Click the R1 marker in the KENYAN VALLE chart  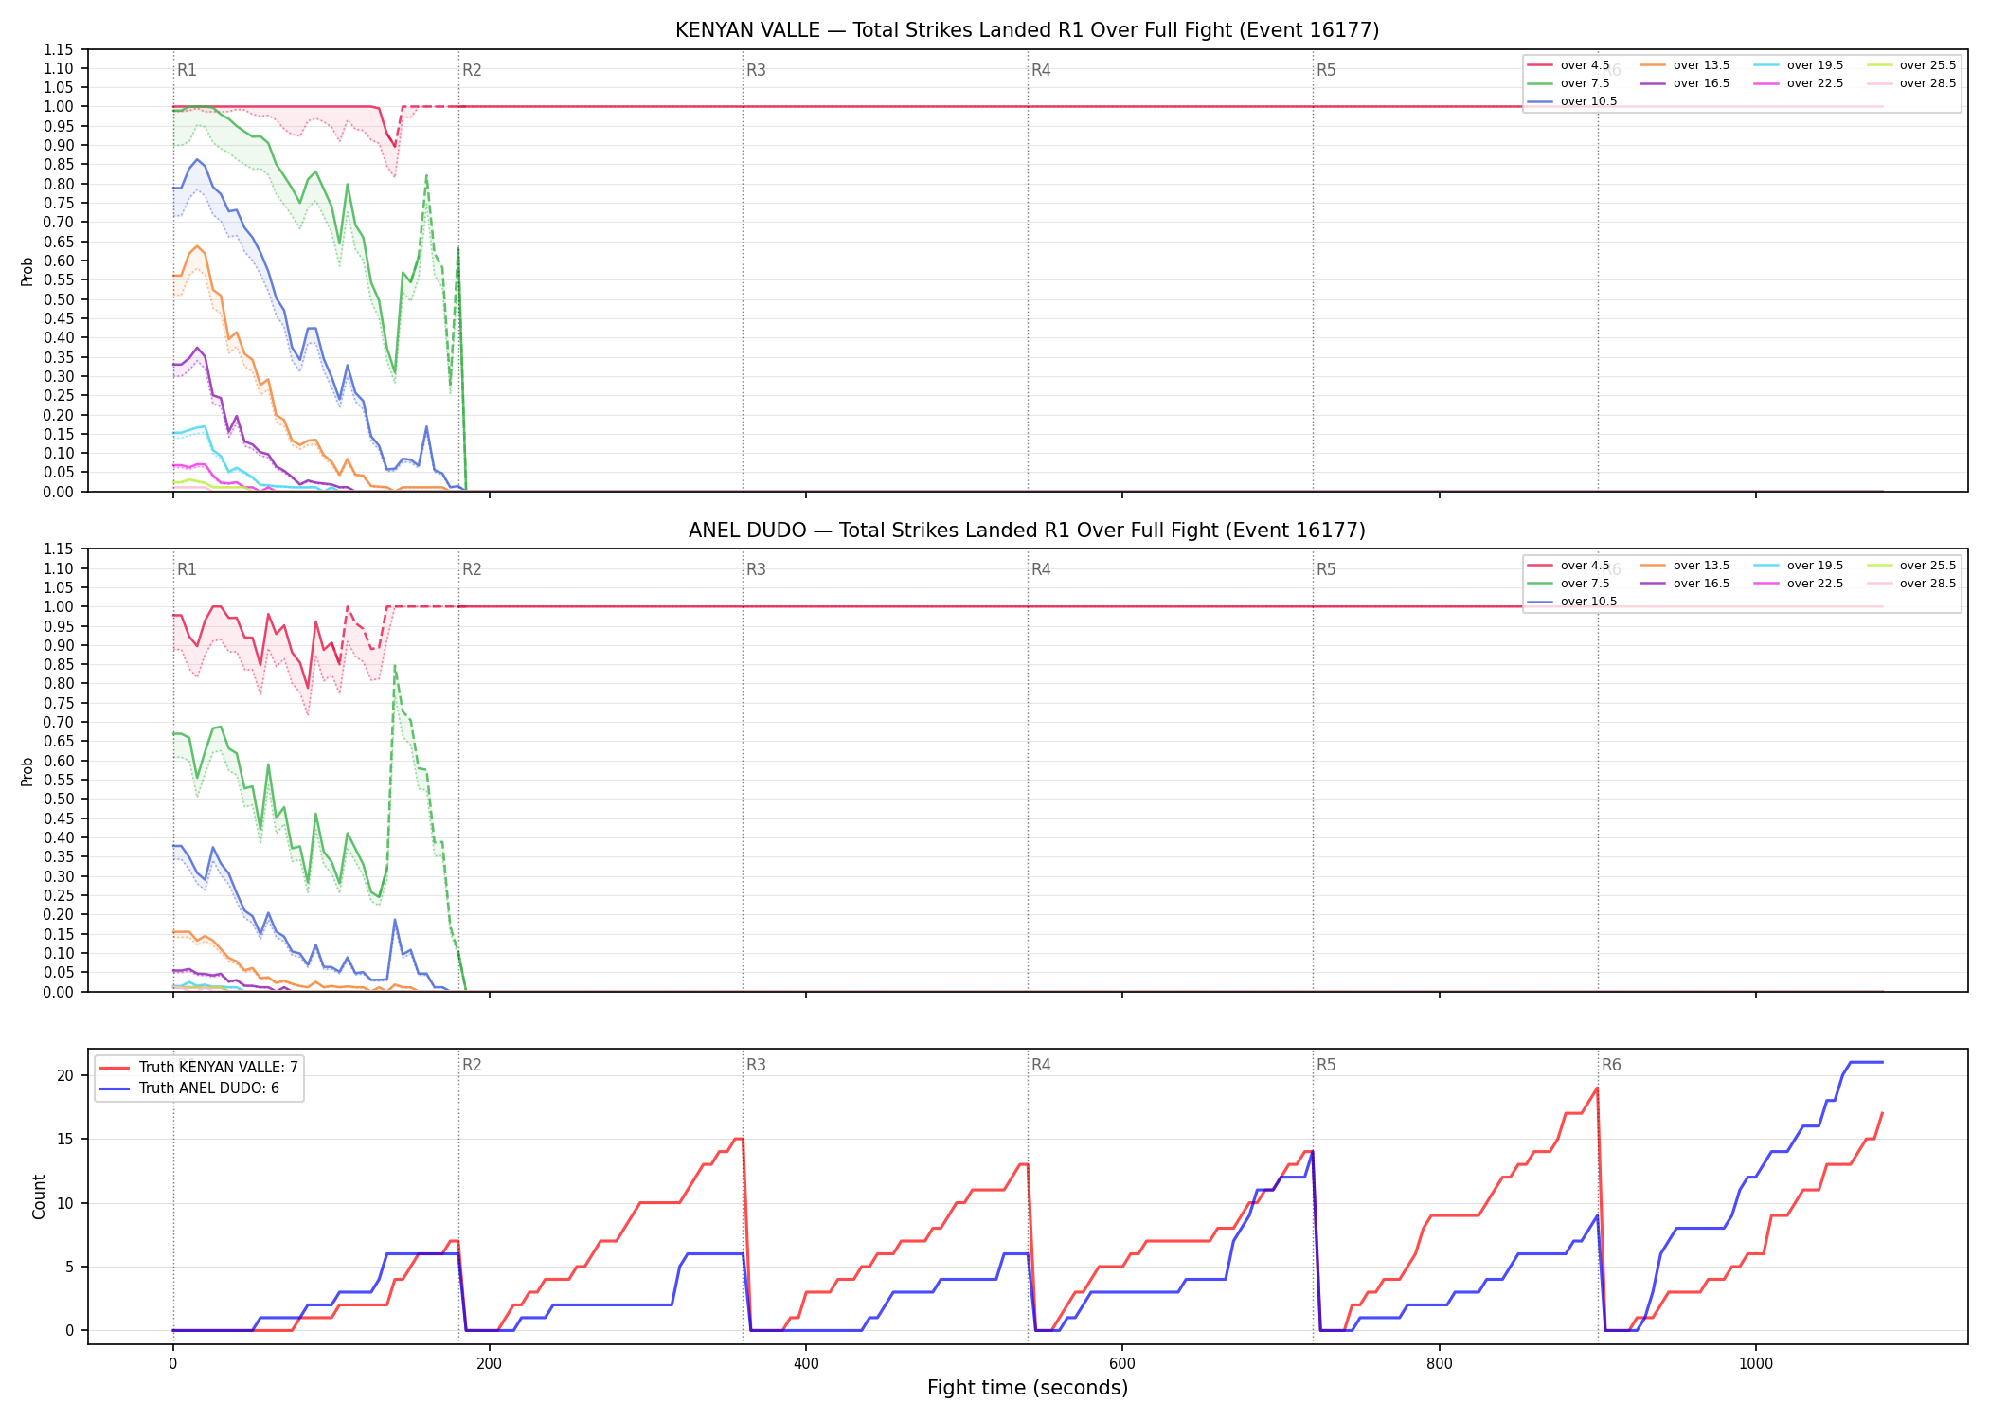(x=187, y=70)
